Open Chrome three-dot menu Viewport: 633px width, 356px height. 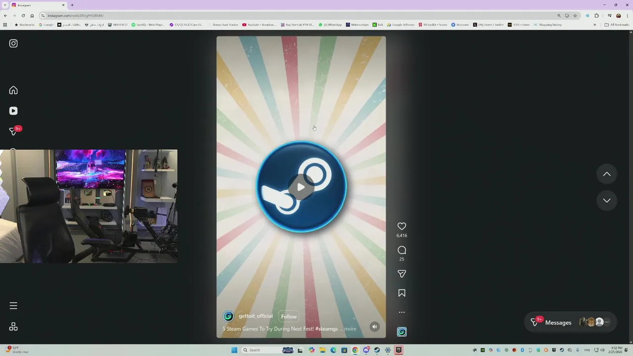click(627, 15)
